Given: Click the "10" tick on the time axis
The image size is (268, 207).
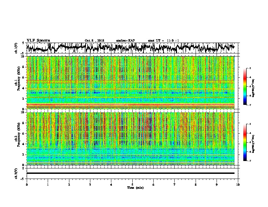Looking at the screenshot, I should click(x=238, y=185).
